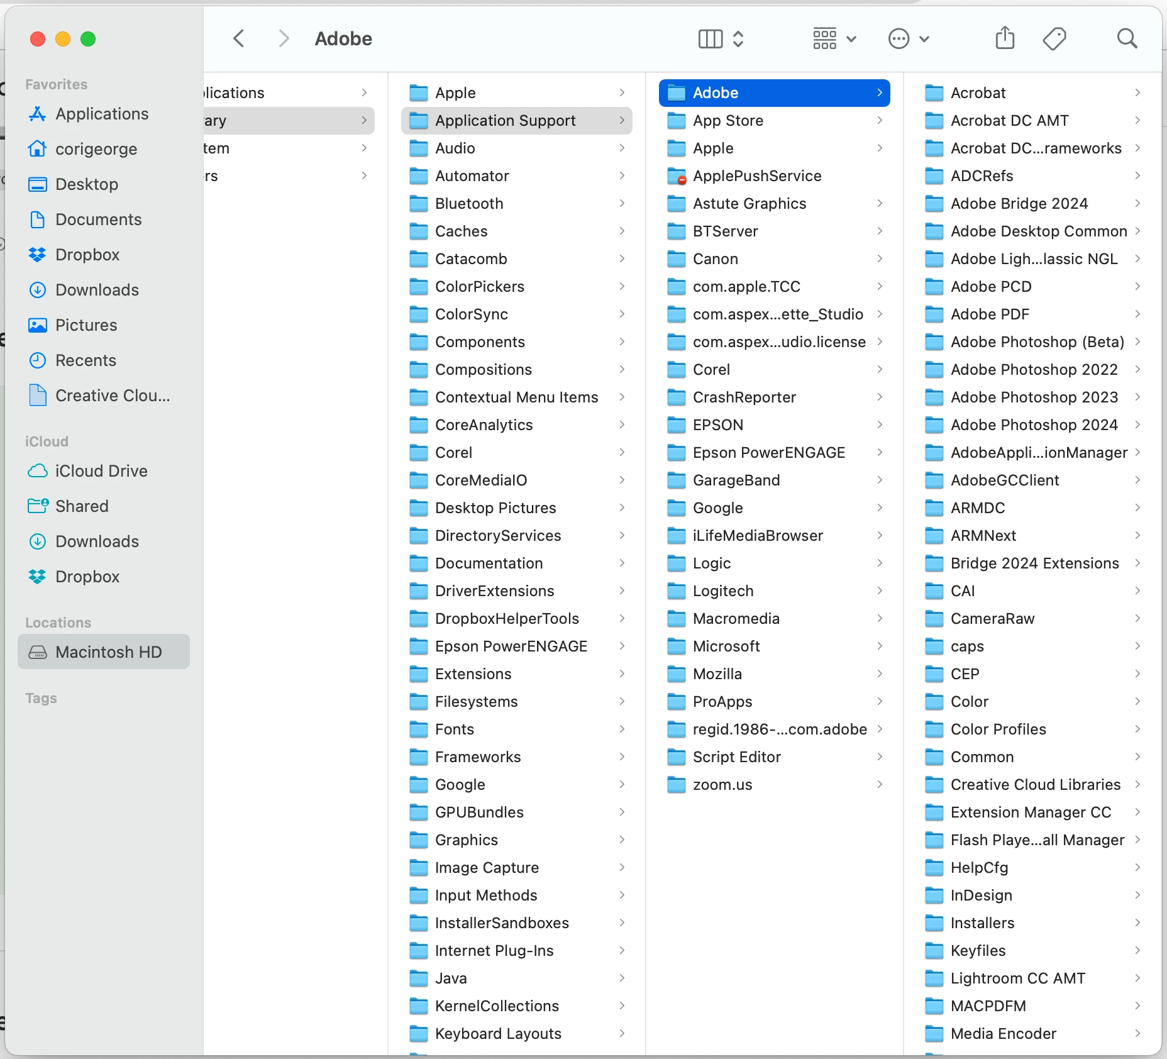1167x1059 pixels.
Task: Go forward with the right arrow
Action: click(284, 39)
